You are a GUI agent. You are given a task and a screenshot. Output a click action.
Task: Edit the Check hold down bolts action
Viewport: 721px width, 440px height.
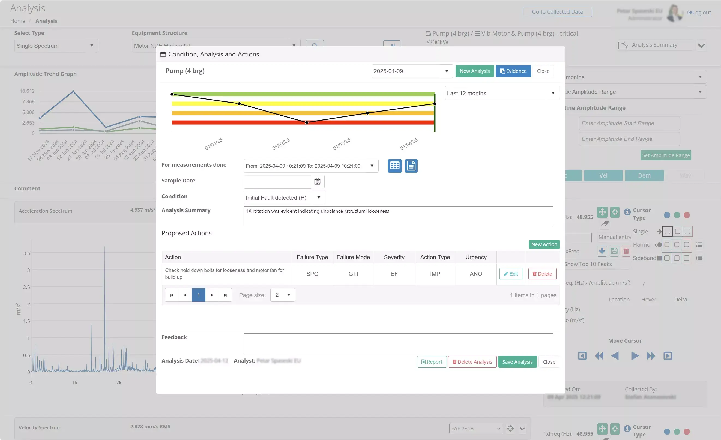(511, 274)
